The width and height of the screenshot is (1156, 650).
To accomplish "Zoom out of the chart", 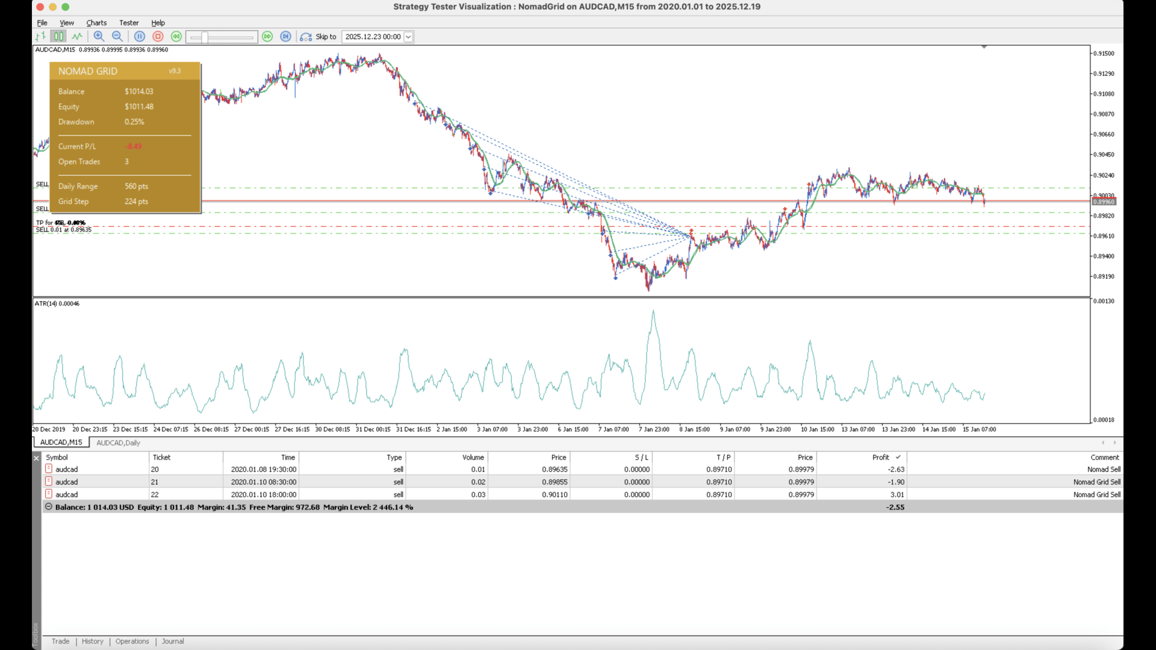I will click(117, 37).
